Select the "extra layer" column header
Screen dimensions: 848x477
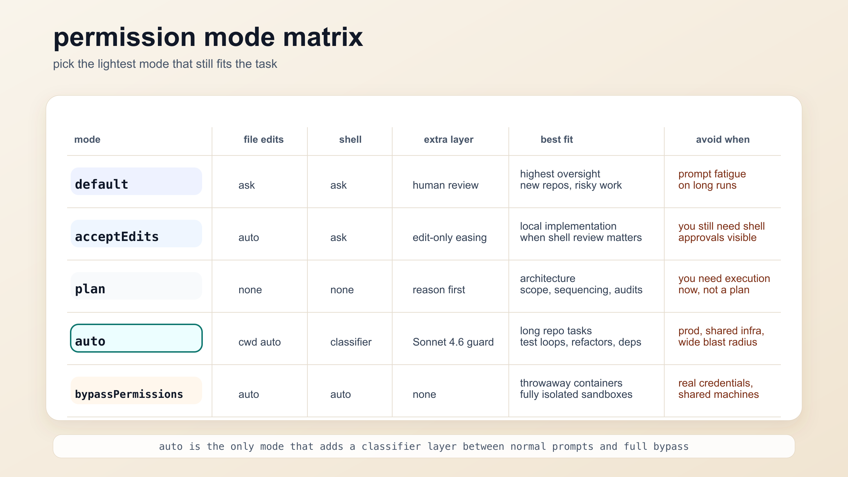[x=448, y=140]
